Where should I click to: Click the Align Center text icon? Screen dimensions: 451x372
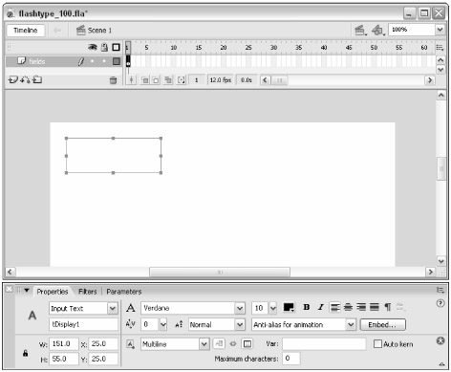click(348, 307)
